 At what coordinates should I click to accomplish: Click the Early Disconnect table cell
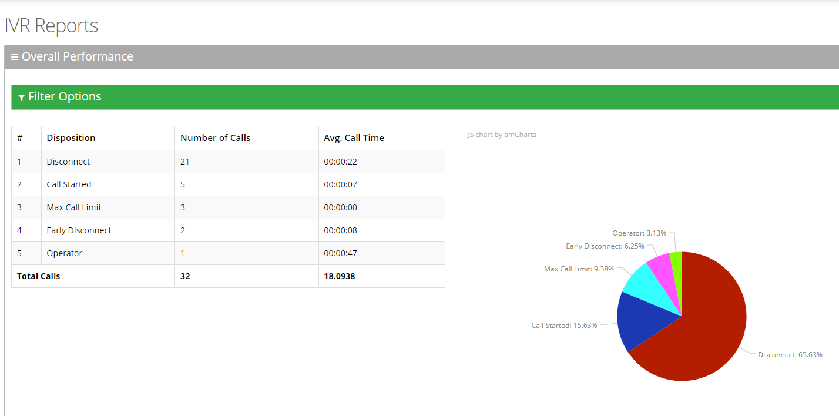click(x=79, y=230)
